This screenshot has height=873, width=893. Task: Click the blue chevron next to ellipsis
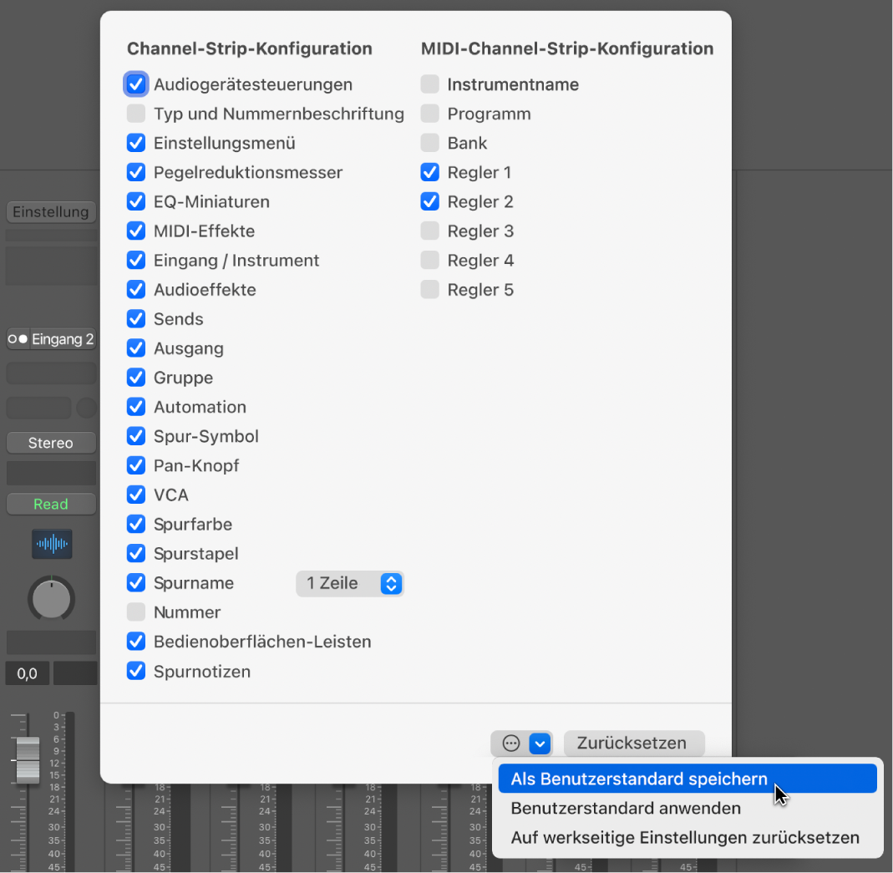[540, 743]
